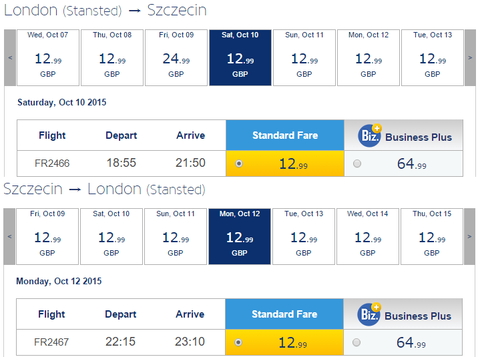Show earlier return dates with left arrow
The image size is (478, 357).
(9, 236)
